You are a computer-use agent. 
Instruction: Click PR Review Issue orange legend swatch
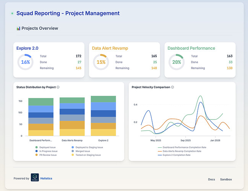point(37,155)
